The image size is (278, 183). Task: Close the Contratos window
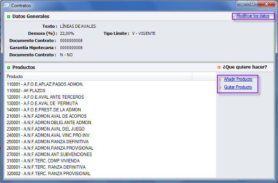click(266, 4)
